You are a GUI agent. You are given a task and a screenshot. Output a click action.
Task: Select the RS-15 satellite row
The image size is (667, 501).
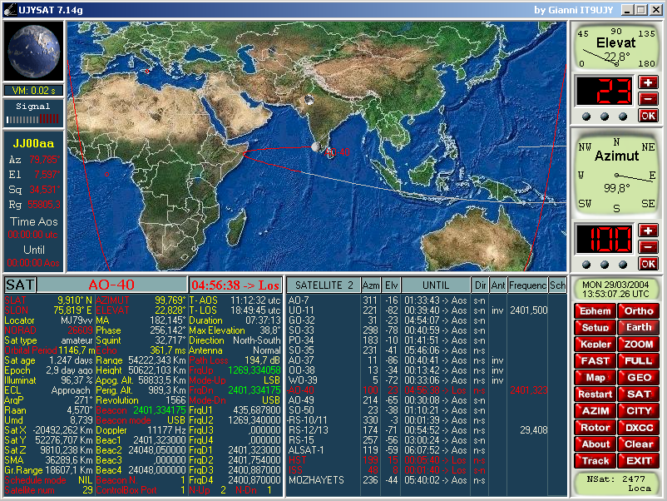click(427, 440)
